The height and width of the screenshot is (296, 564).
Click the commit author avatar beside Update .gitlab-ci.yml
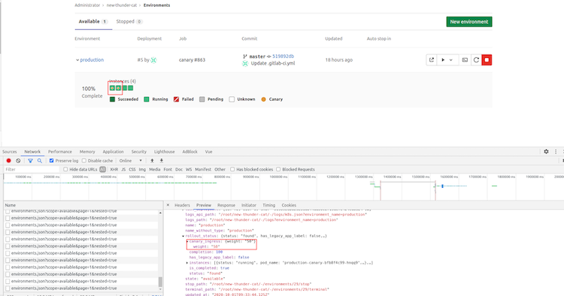coord(245,64)
